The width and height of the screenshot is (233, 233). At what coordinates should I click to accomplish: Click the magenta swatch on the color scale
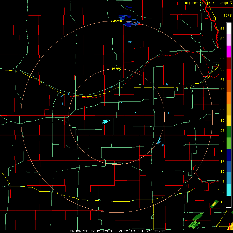(229, 52)
